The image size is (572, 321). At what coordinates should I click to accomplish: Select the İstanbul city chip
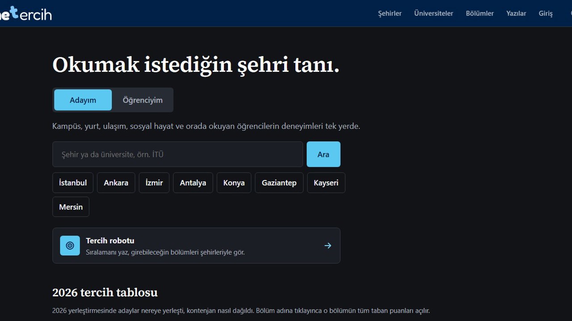coord(73,183)
